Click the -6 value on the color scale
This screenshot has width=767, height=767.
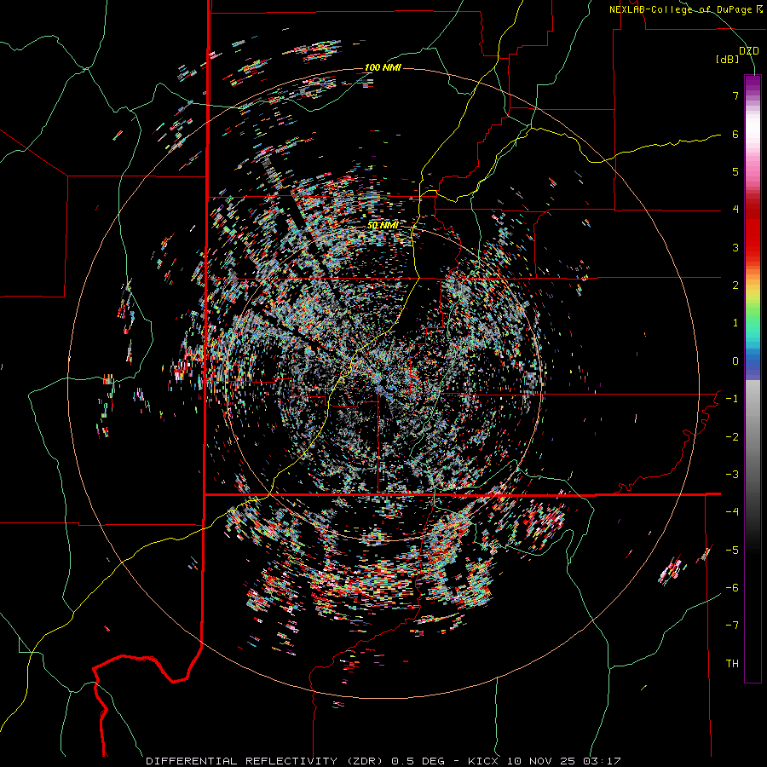pos(732,588)
